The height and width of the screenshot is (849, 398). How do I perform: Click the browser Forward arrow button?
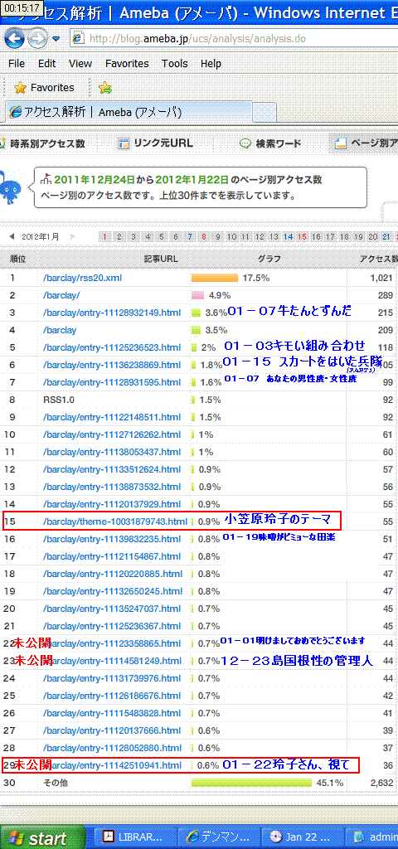click(x=36, y=38)
